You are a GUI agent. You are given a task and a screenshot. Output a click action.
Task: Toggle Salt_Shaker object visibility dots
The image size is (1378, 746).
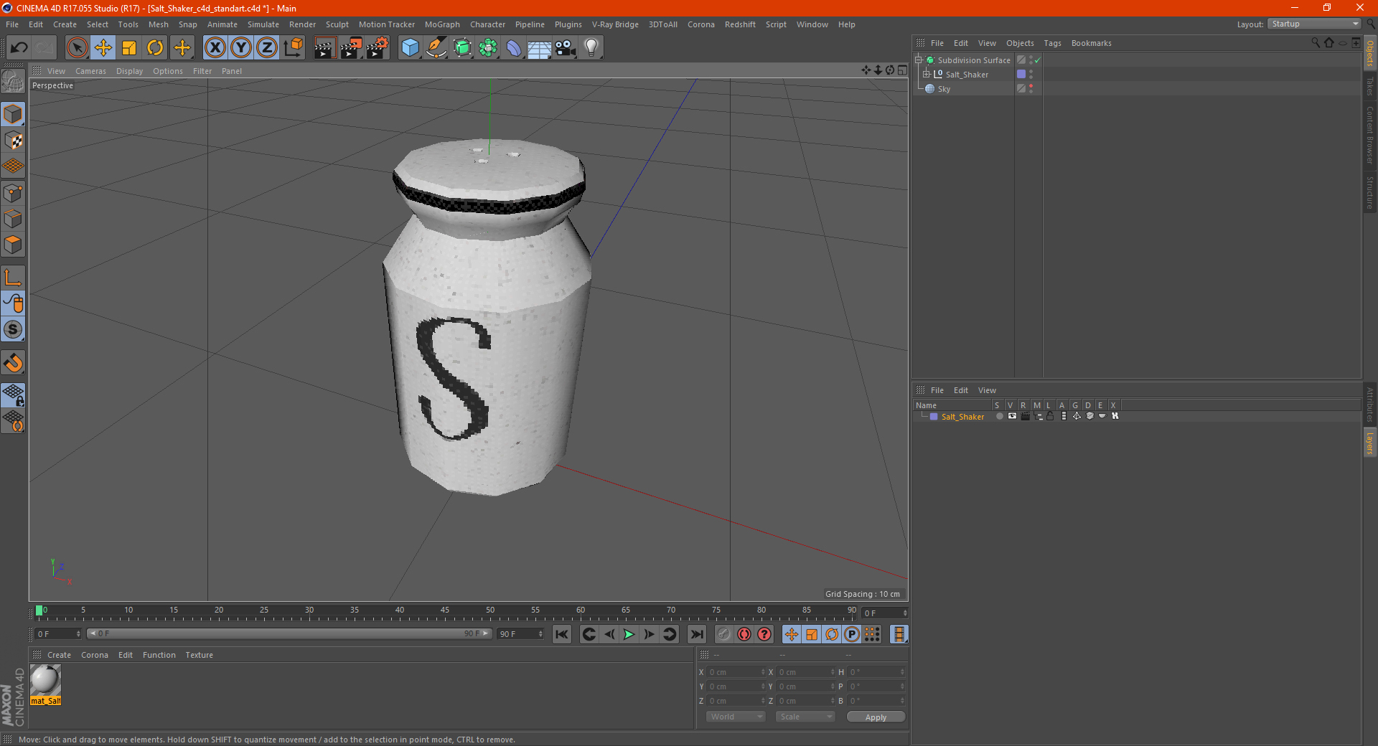1031,74
